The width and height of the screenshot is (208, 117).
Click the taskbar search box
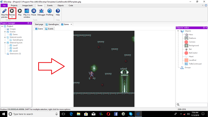pyautogui.click(x=34, y=114)
